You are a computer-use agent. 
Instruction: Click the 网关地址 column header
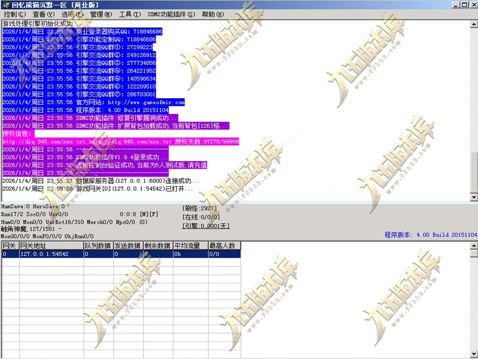(51, 245)
